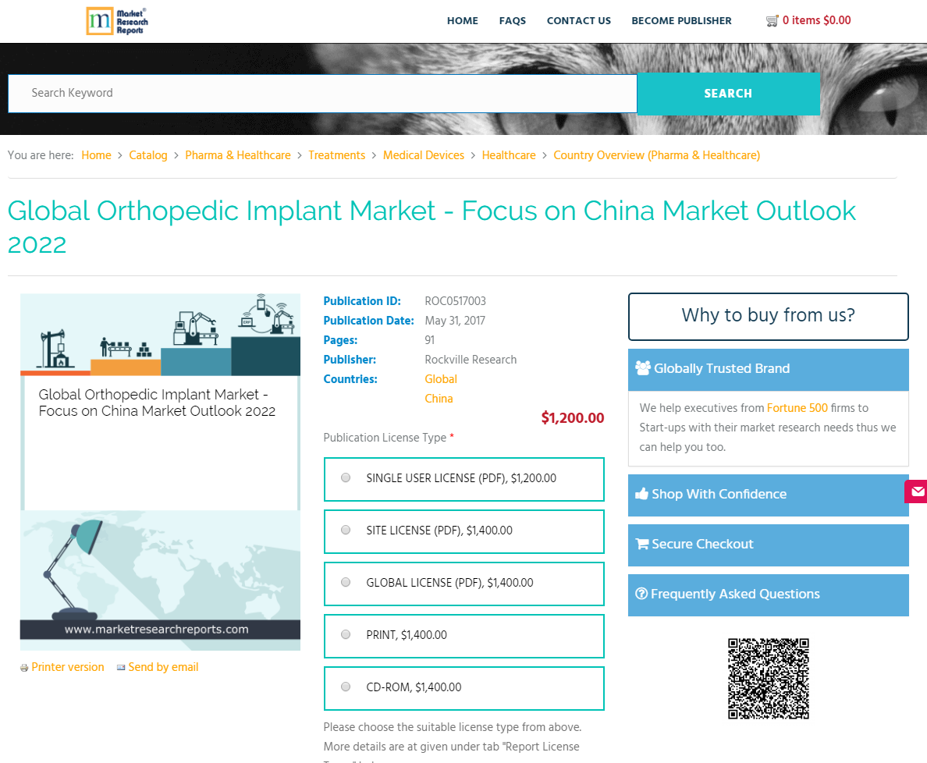Open the red mail contact tab
This screenshot has height=763, width=927.
click(916, 492)
